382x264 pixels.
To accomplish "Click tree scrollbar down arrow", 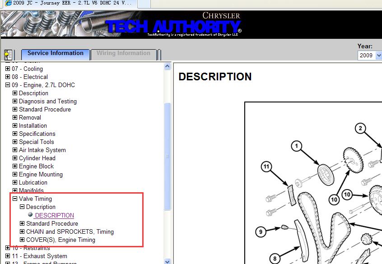I will click(x=168, y=262).
